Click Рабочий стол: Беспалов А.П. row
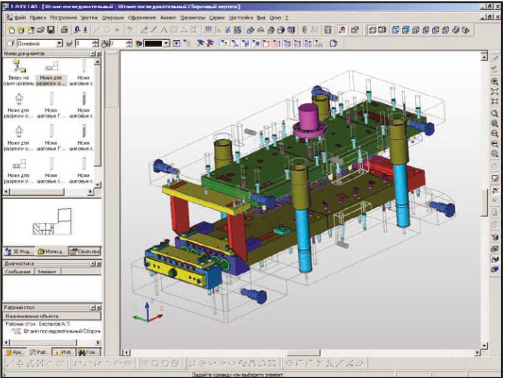 click(38, 324)
